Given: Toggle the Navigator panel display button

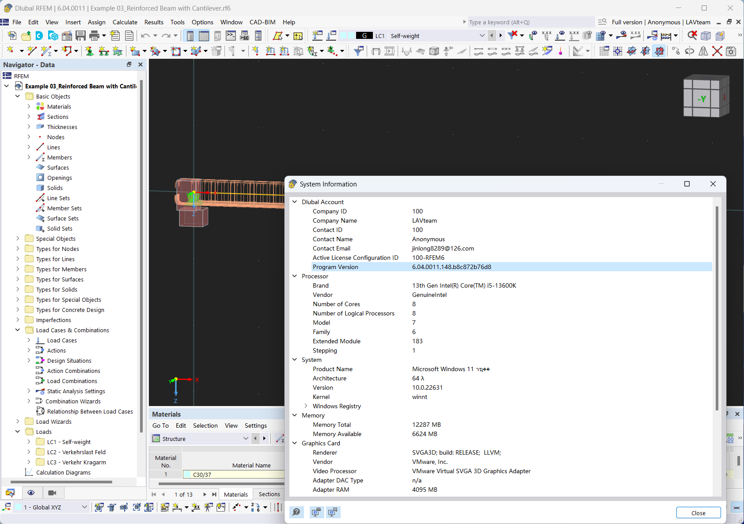Looking at the screenshot, I should coord(190,36).
